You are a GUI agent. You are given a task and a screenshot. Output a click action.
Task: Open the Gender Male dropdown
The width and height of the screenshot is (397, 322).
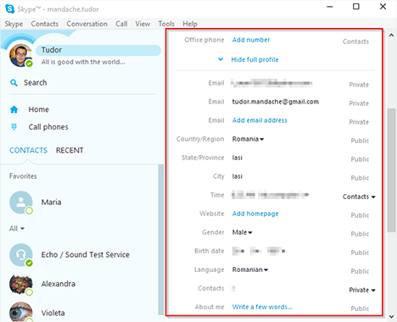tap(242, 232)
